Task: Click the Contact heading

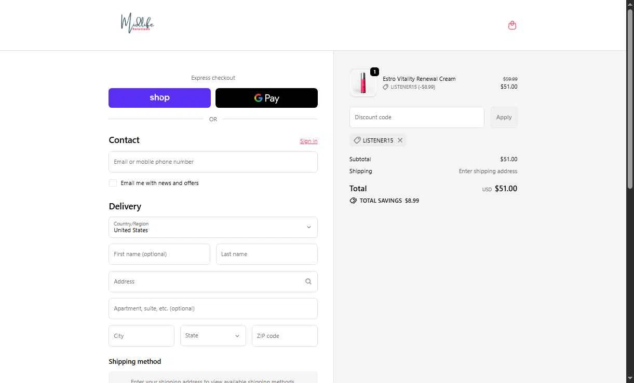Action: pyautogui.click(x=124, y=140)
